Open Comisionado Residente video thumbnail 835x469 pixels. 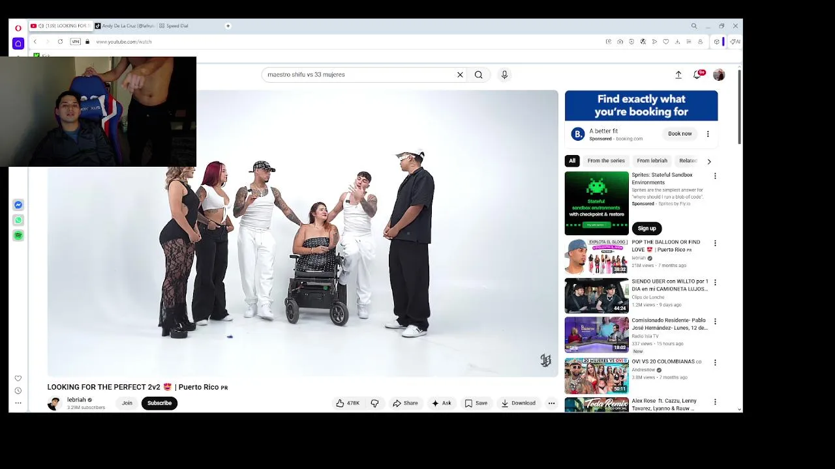point(596,334)
